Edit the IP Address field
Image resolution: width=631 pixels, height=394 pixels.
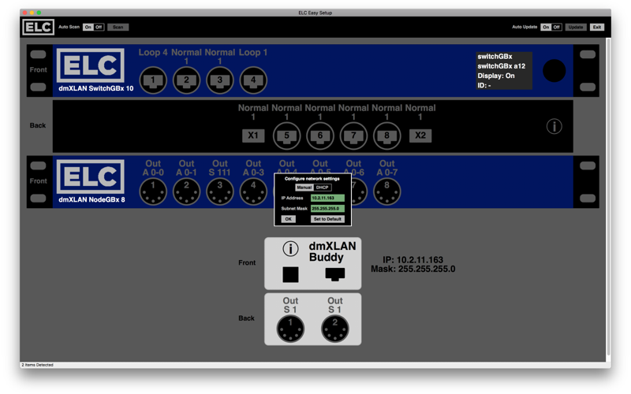click(x=327, y=198)
